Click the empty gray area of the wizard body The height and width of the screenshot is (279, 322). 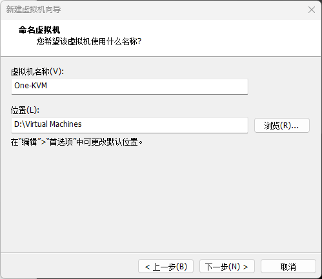161,198
